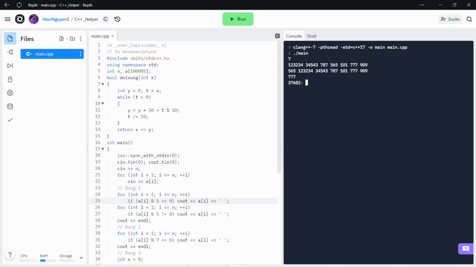Add a new folder icon
Viewport: 476px width, 267px height.
coord(72,39)
